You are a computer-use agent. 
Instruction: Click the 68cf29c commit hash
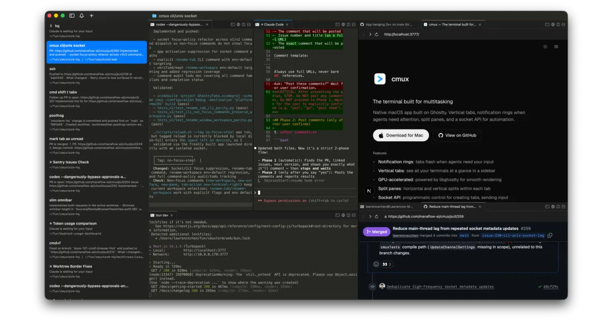click(551, 287)
